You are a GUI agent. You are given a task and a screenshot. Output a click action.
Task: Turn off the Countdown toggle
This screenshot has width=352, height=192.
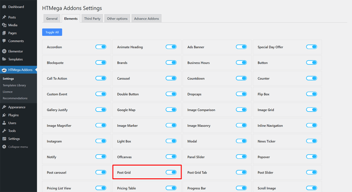[241, 78]
